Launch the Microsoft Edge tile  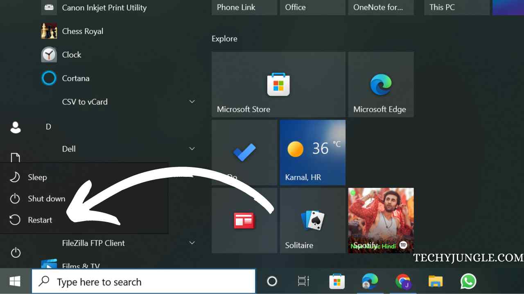(381, 85)
